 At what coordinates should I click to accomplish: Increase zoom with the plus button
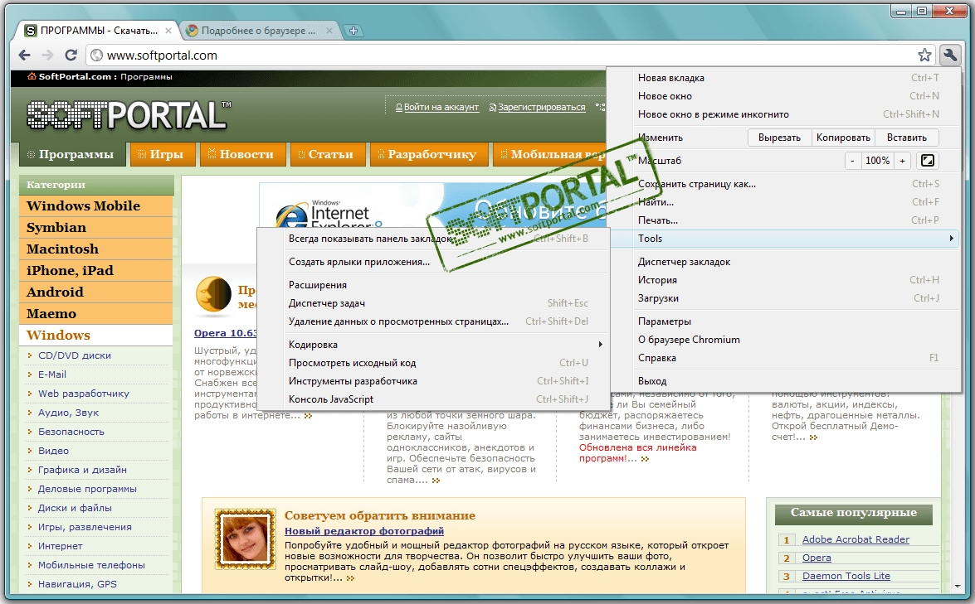coord(902,160)
